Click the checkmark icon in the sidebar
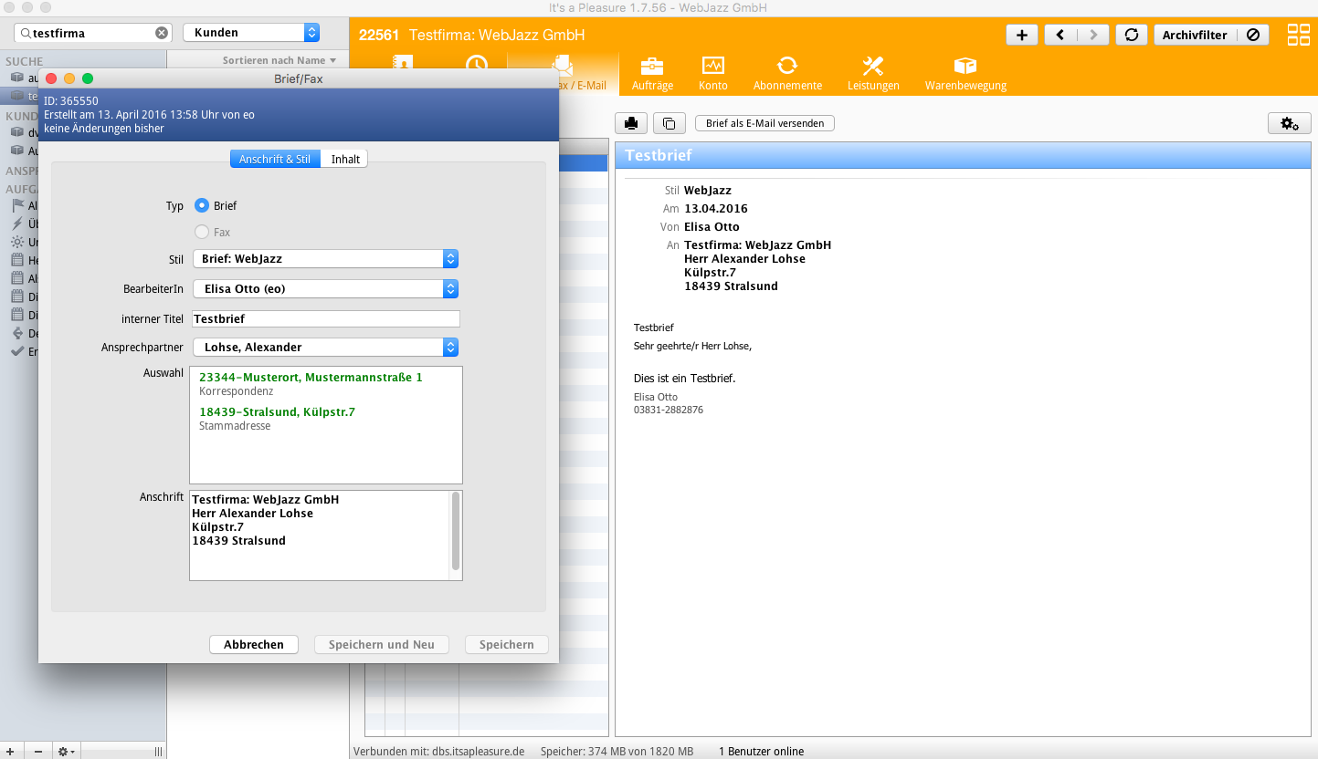The image size is (1318, 759). (17, 352)
